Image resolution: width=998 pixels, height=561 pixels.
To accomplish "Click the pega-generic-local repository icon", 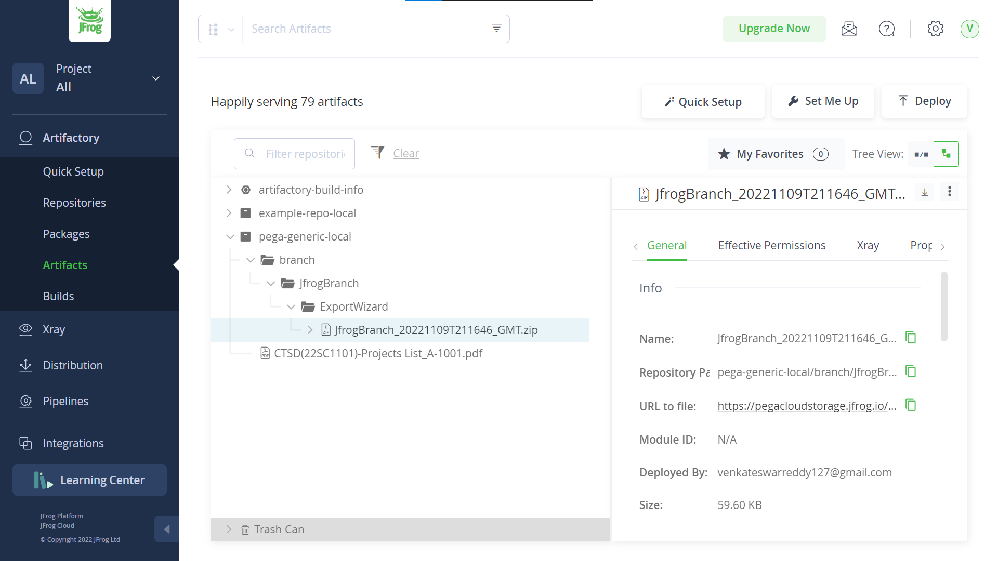I will 245,236.
